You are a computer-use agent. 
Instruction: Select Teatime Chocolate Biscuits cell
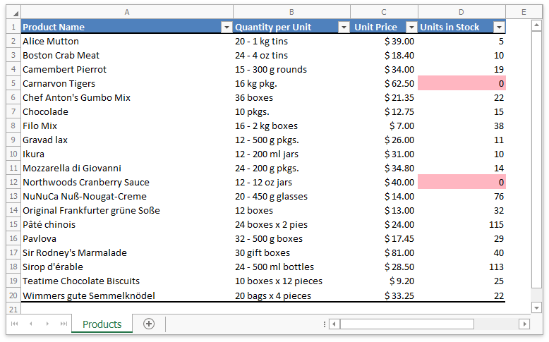coord(127,281)
